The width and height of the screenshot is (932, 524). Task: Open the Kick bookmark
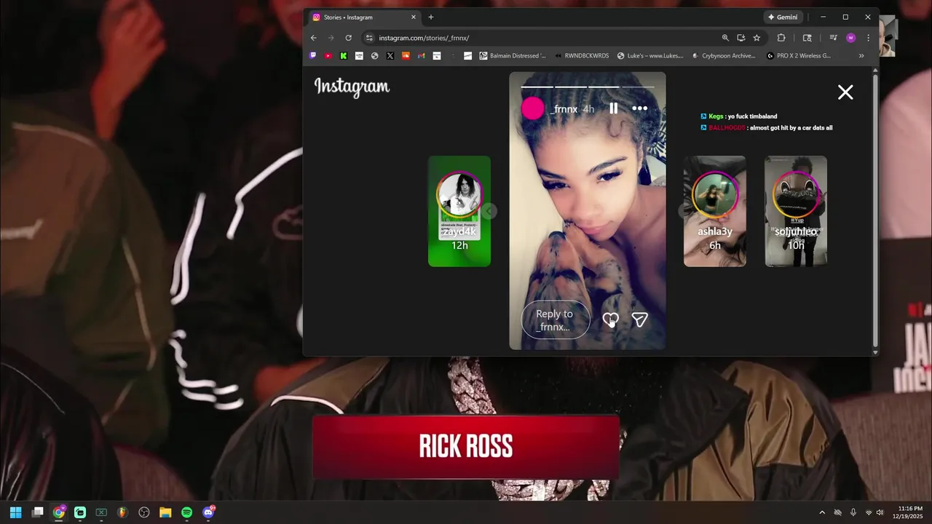coord(344,55)
